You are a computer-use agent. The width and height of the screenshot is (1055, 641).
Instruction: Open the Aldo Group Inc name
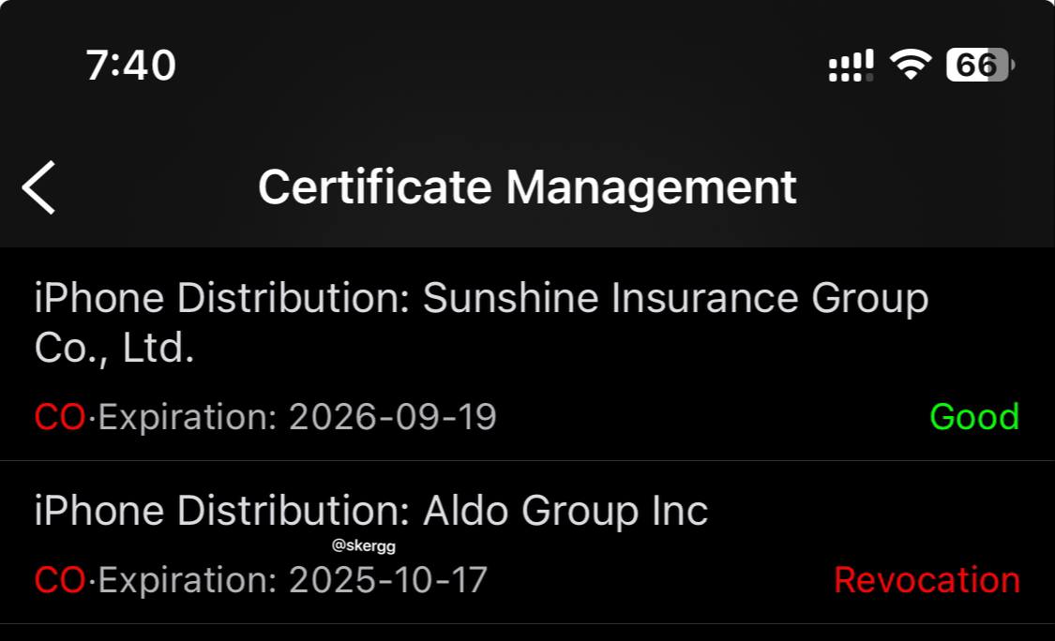click(x=565, y=511)
